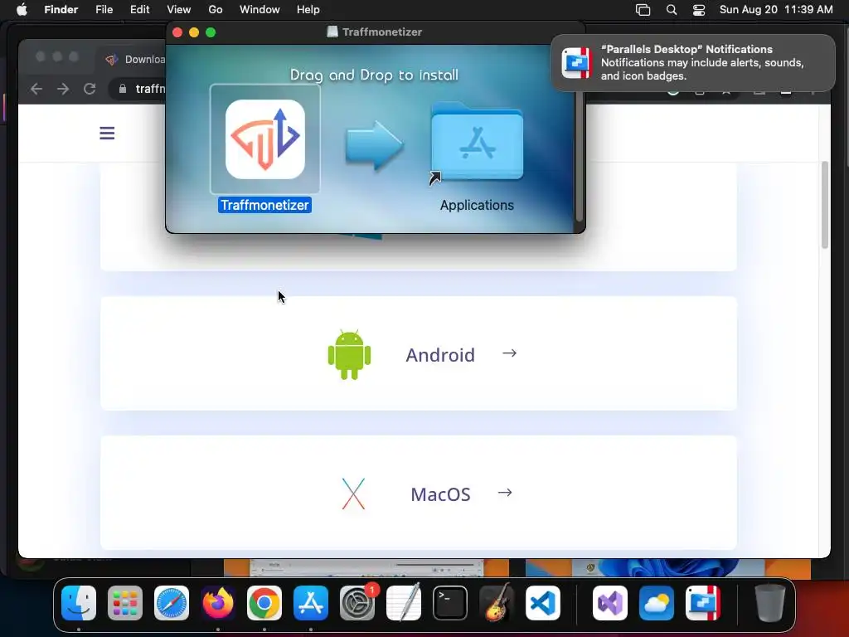
Task: Launch Firefox from the Dock
Action: coord(218,603)
